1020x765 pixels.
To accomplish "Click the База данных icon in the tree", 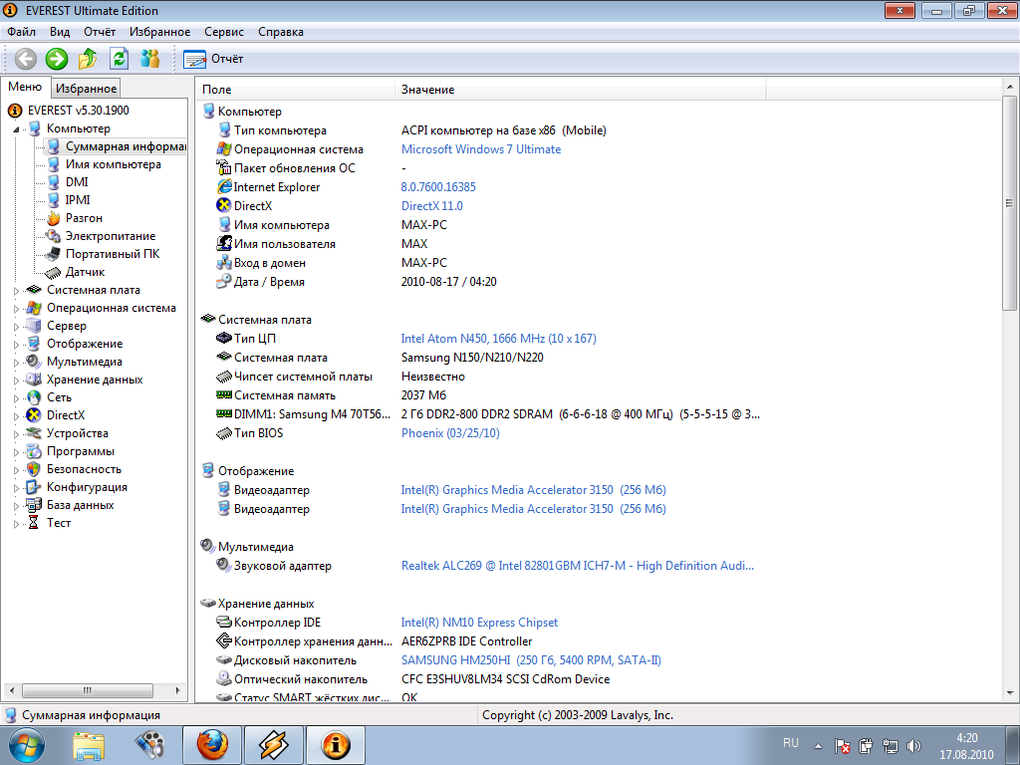I will point(34,505).
